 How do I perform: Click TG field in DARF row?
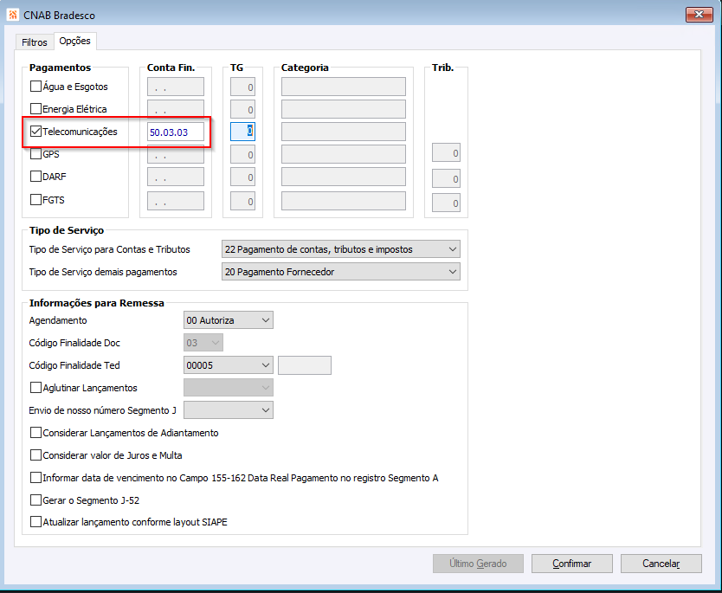point(242,177)
